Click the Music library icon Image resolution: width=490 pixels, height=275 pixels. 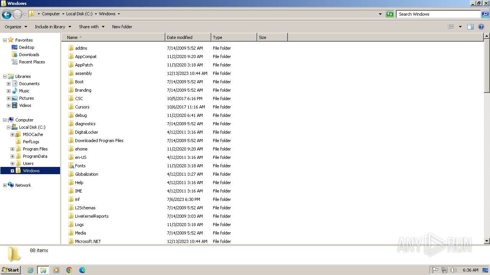coord(15,91)
